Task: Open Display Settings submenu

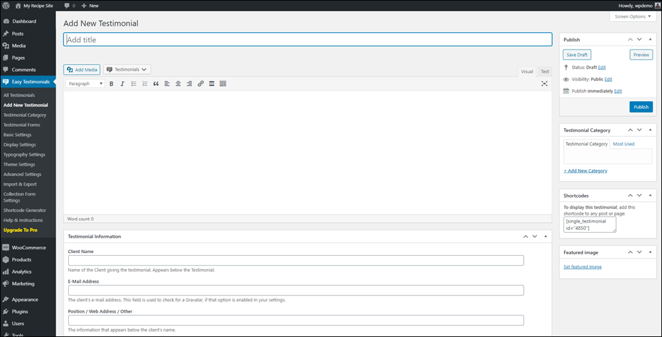Action: [x=19, y=145]
